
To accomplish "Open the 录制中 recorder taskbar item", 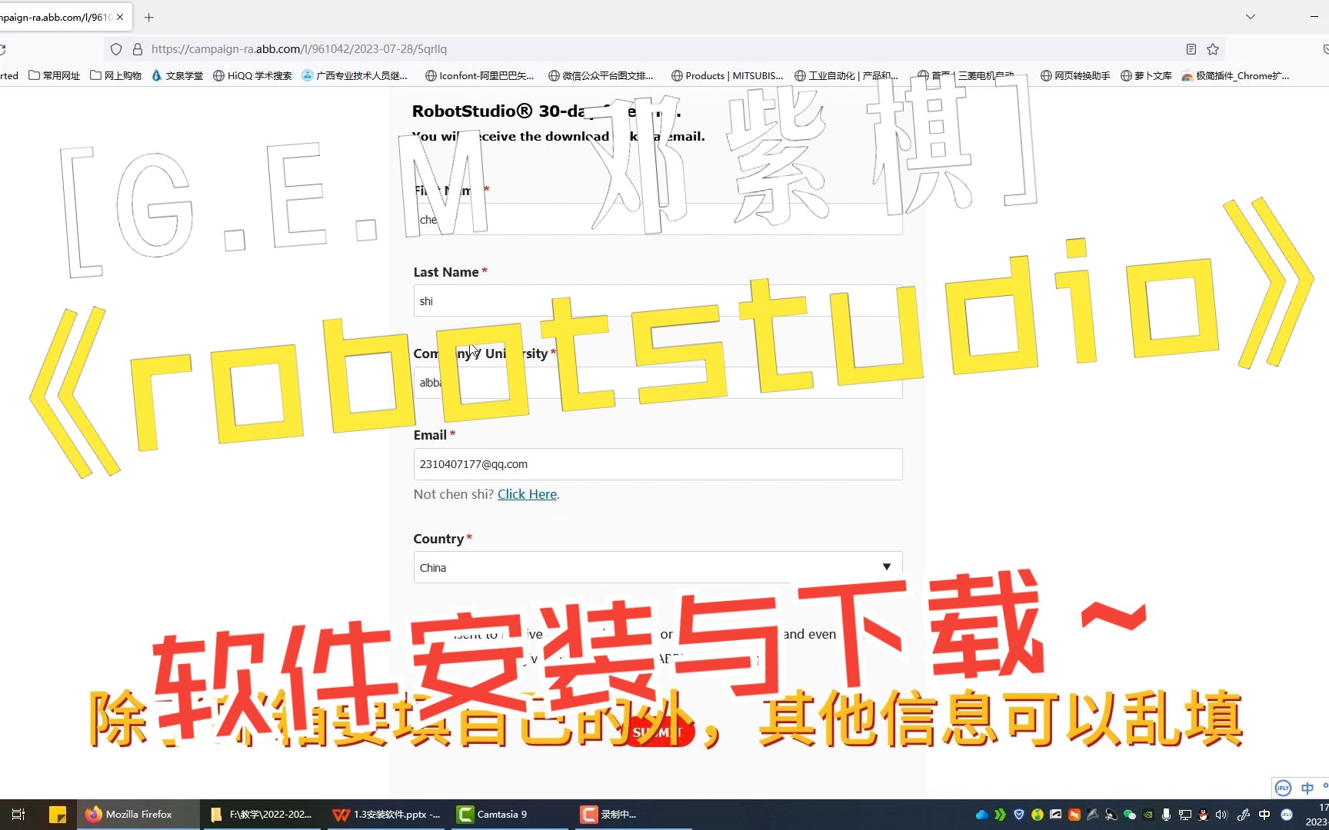I will tap(635, 814).
